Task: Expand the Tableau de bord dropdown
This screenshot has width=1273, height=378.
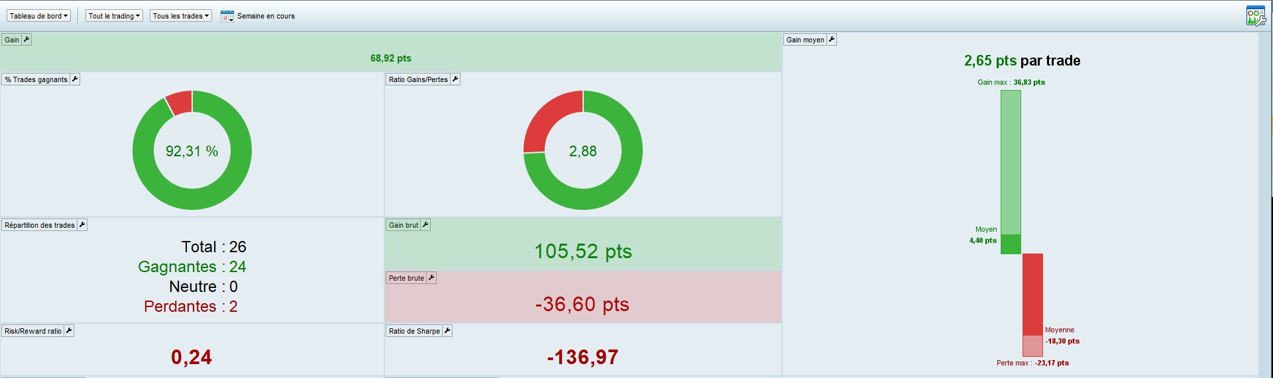Action: (x=38, y=16)
